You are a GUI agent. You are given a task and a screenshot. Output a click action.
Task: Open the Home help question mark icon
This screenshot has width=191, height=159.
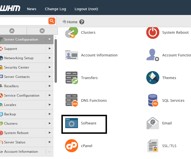(x=82, y=22)
